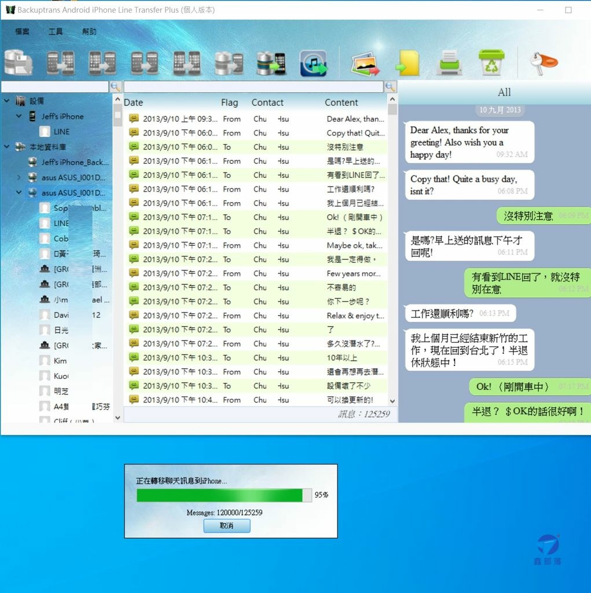Click the device tree search input field
Viewport: 591px width, 593px height.
(x=55, y=87)
